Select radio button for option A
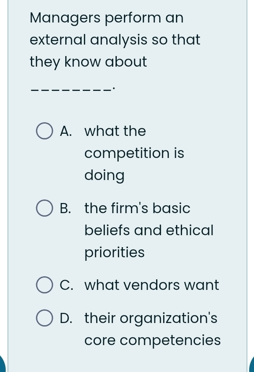 click(45, 131)
